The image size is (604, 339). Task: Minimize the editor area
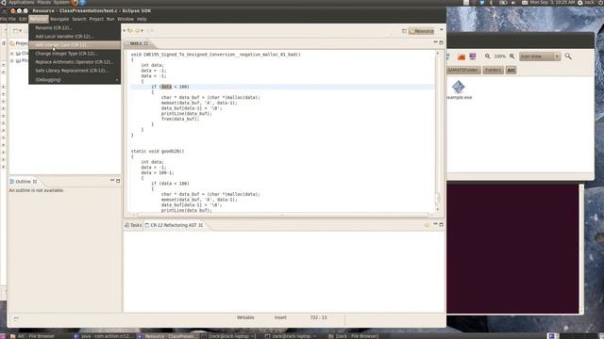click(x=435, y=42)
